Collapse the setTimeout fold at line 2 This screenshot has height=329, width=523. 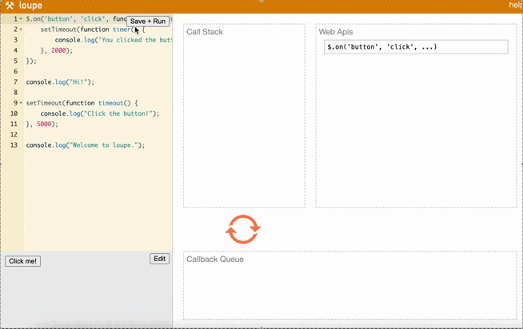pyautogui.click(x=21, y=30)
